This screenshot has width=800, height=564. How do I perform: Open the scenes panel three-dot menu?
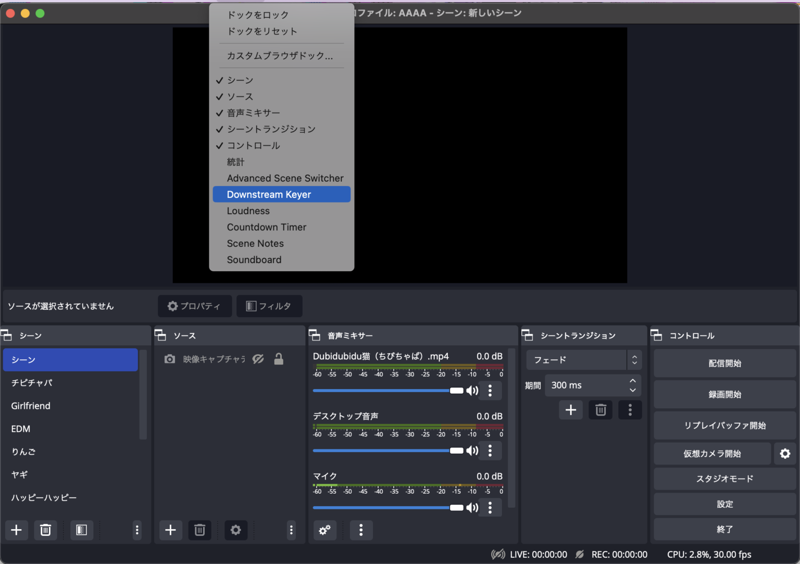[x=136, y=530]
